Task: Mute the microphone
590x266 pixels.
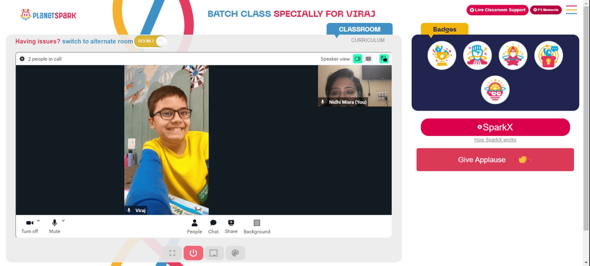Action: 54,226
